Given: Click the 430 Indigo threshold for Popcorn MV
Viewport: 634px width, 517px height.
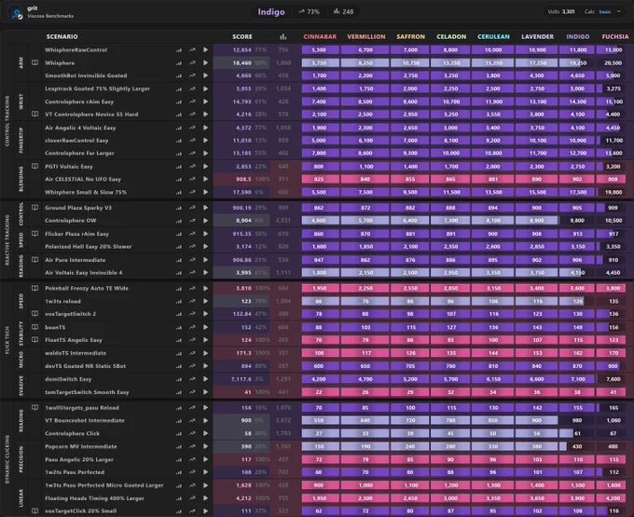Looking at the screenshot, I should [577, 446].
